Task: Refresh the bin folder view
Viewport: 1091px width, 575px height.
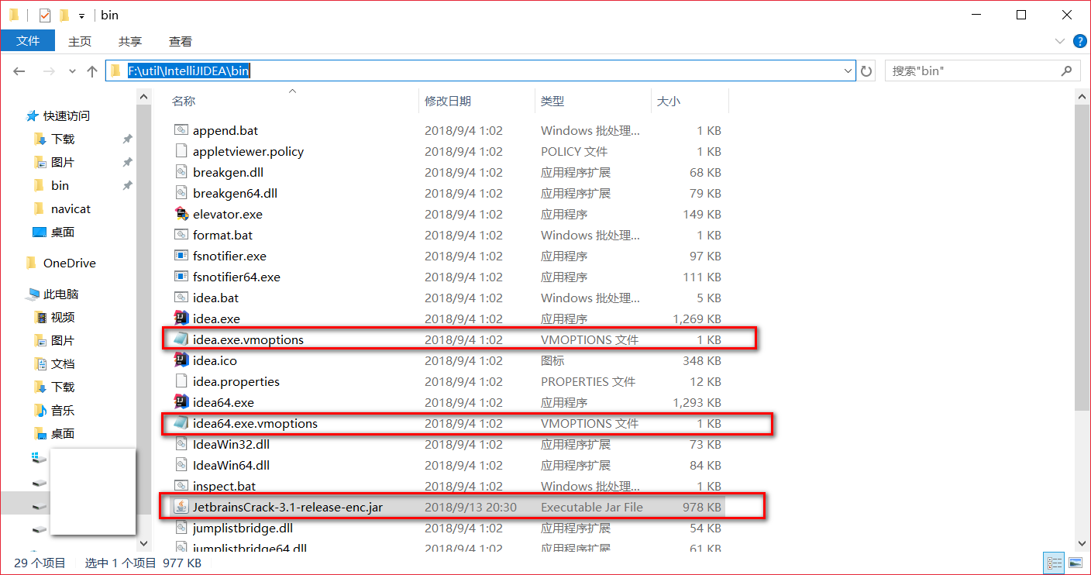Action: [867, 71]
